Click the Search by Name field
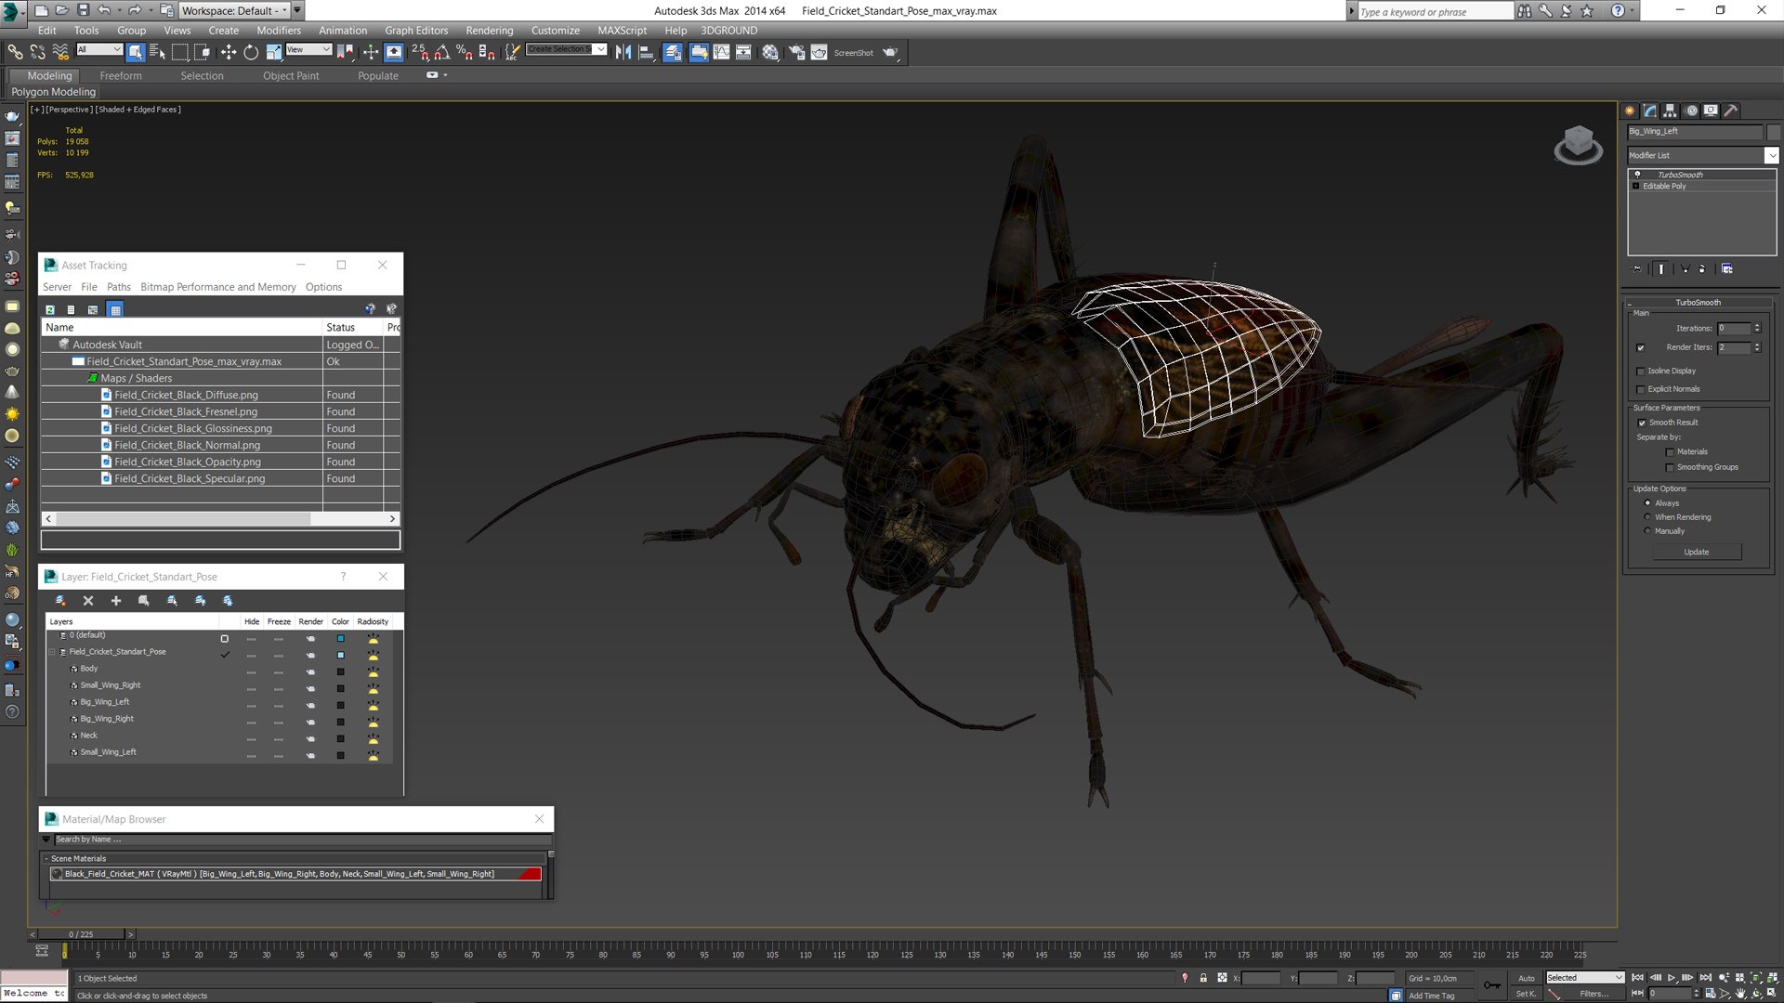This screenshot has width=1784, height=1003. point(302,840)
